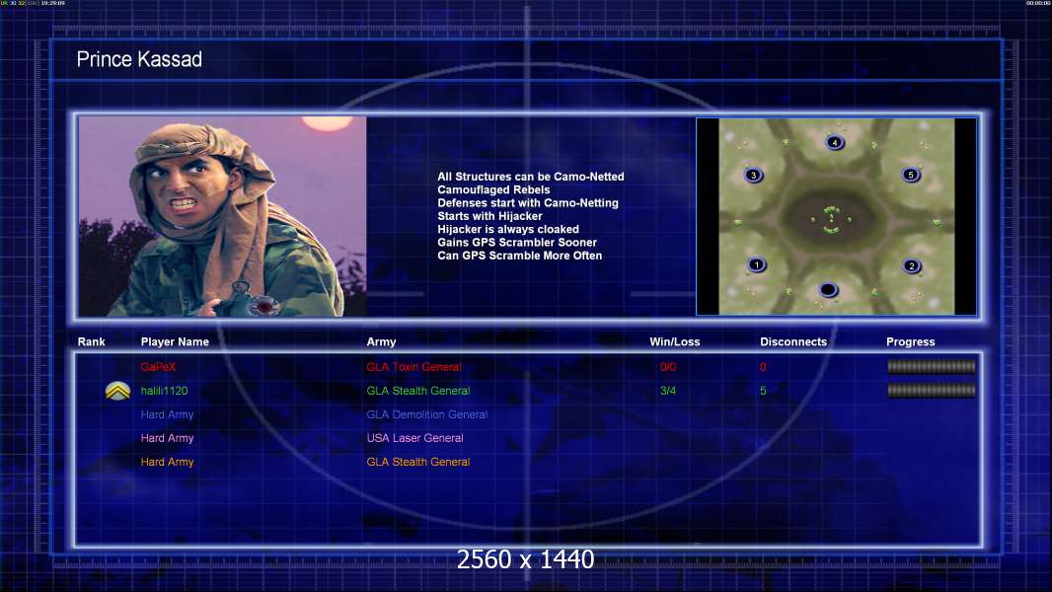Click the USA Laser General army entry
The height and width of the screenshot is (592, 1052).
pos(414,438)
